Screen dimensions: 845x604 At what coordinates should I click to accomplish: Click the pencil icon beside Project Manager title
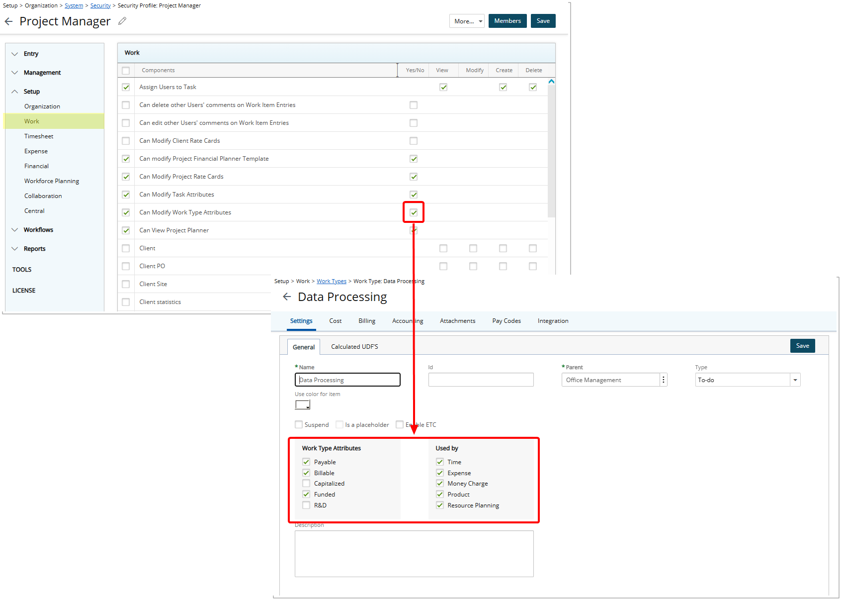(x=122, y=21)
